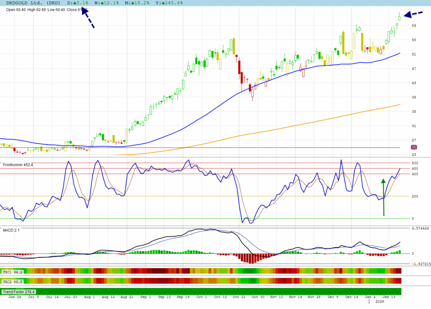Click the 500 level label on Frontrunner axis
Image resolution: width=431 pixels, height=309 pixels.
(415, 163)
